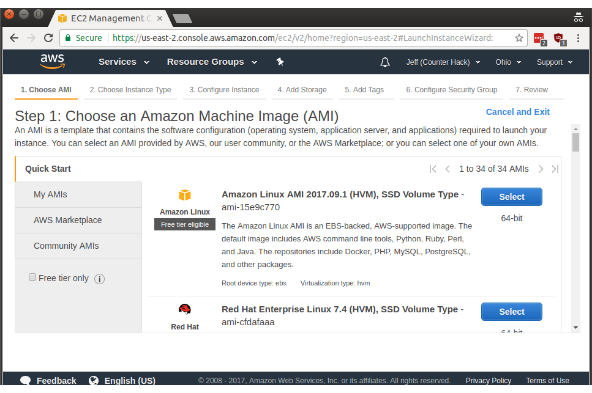This screenshot has height=393, width=592.
Task: Click the Amazon Linux box icon
Action: (185, 195)
